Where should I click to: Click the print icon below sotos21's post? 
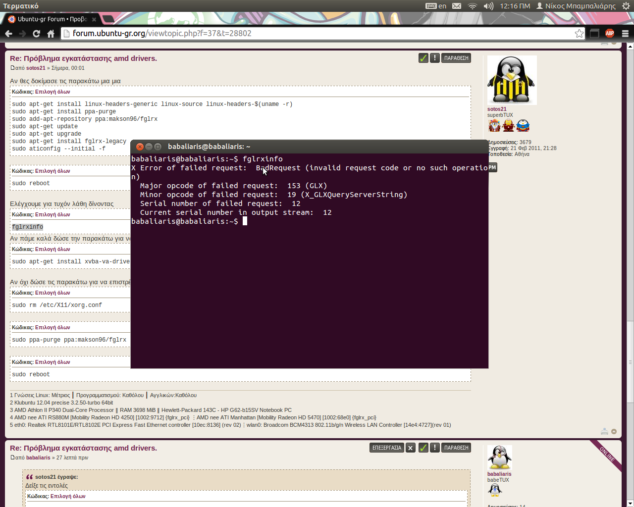click(x=604, y=431)
